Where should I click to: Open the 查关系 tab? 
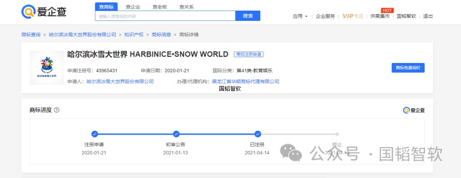click(187, 7)
